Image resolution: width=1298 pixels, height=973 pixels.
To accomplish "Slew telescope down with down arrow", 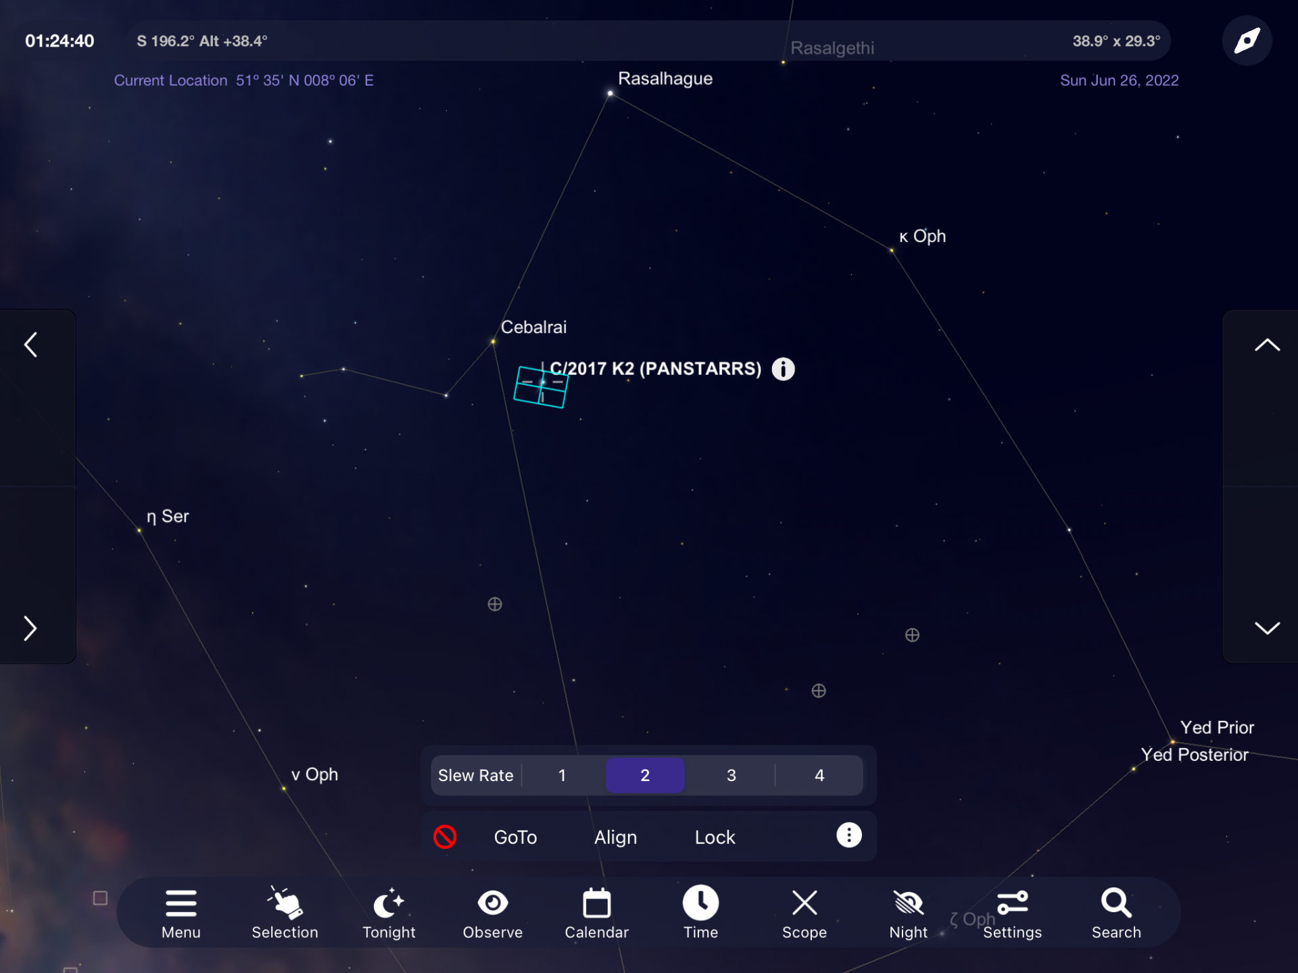I will click(x=1267, y=628).
